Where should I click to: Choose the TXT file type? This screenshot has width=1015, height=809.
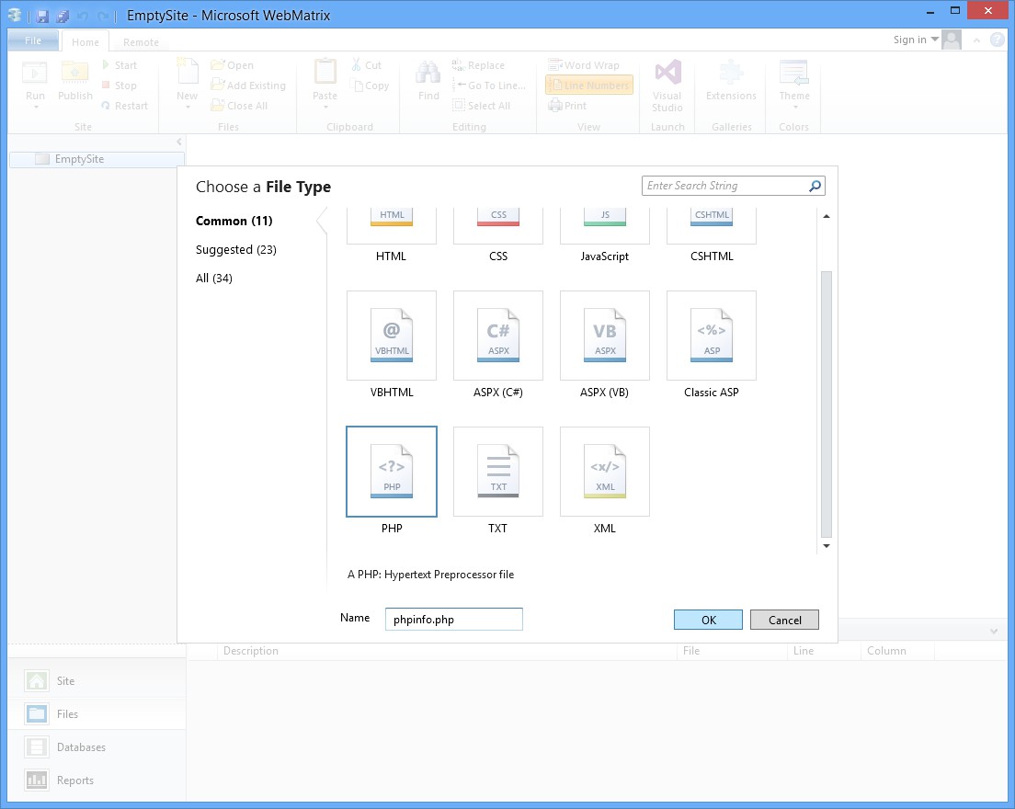pos(497,472)
